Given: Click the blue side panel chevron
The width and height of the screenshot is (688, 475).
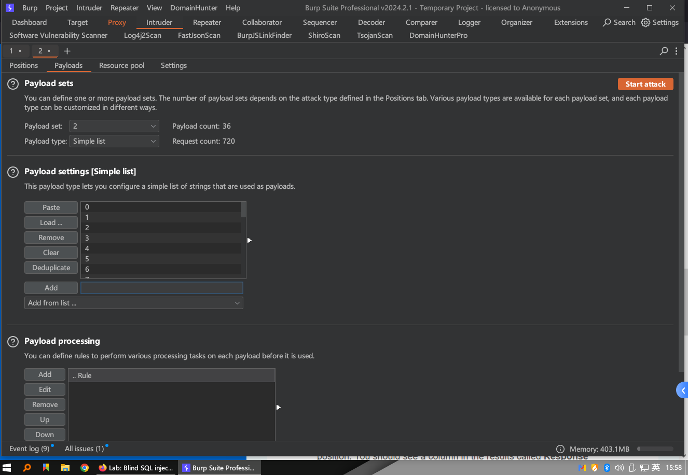Looking at the screenshot, I should pos(683,390).
